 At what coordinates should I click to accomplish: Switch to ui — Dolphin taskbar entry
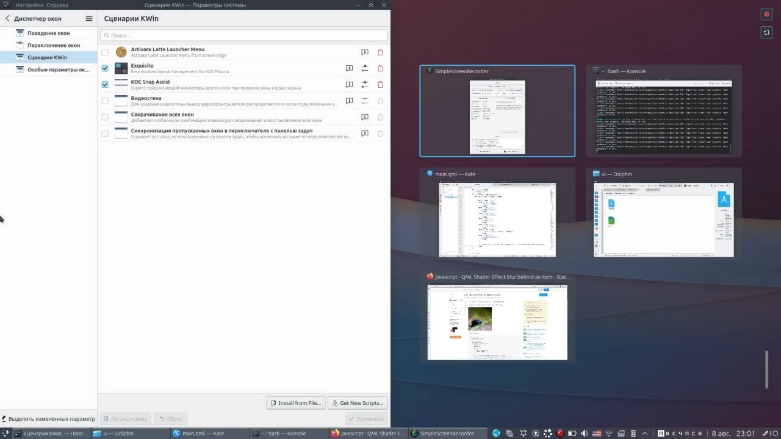[131, 434]
